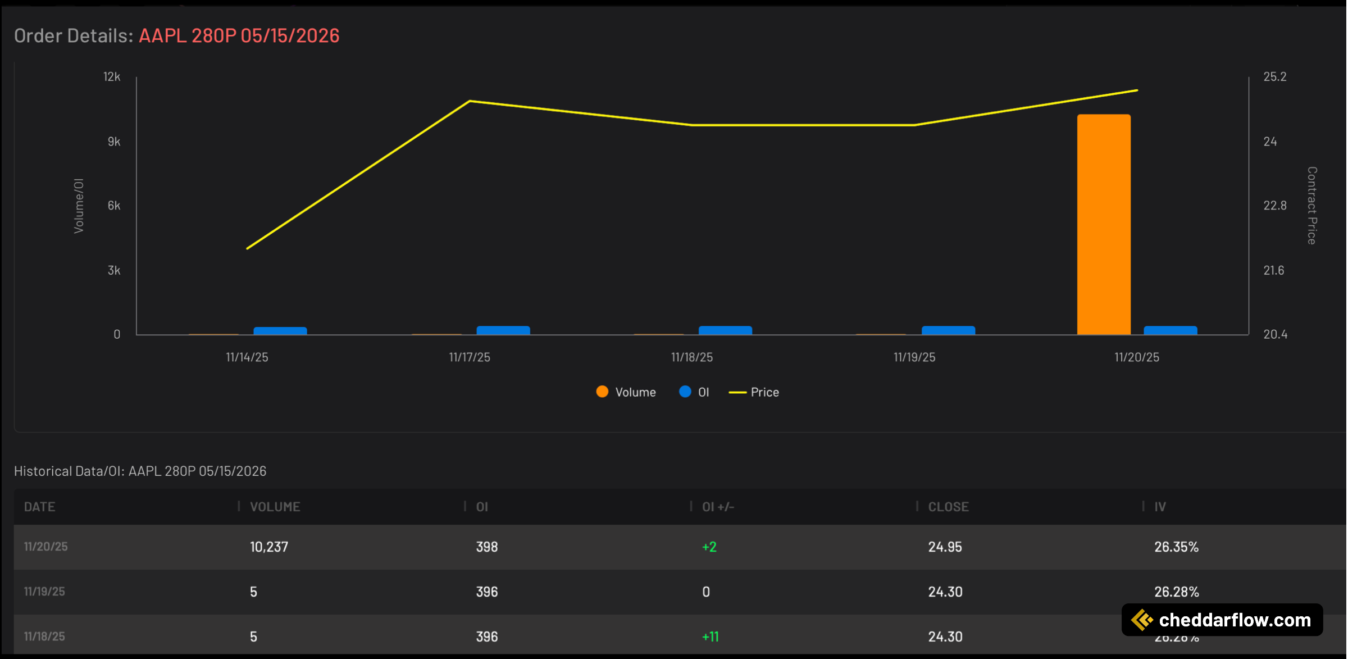Sort table by DATE column header
Viewport: 1348px width, 659px height.
[x=39, y=507]
